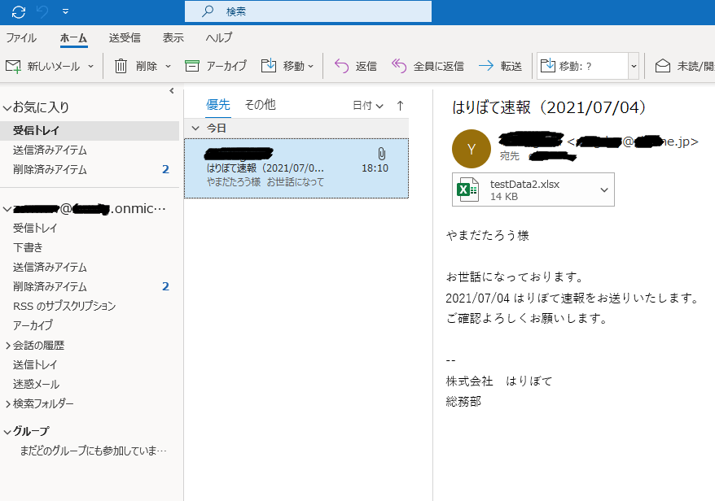Click the Delete trash can icon

(121, 66)
